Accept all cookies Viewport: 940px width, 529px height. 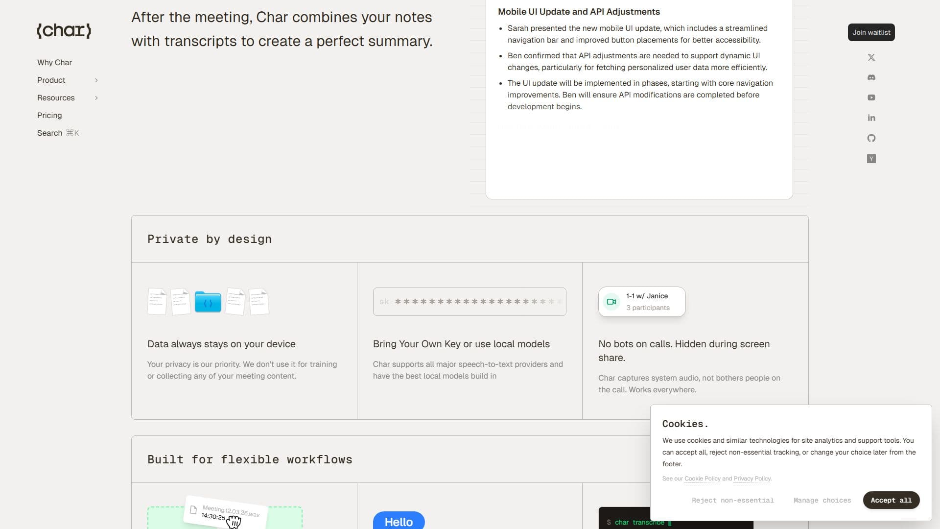coord(891,500)
